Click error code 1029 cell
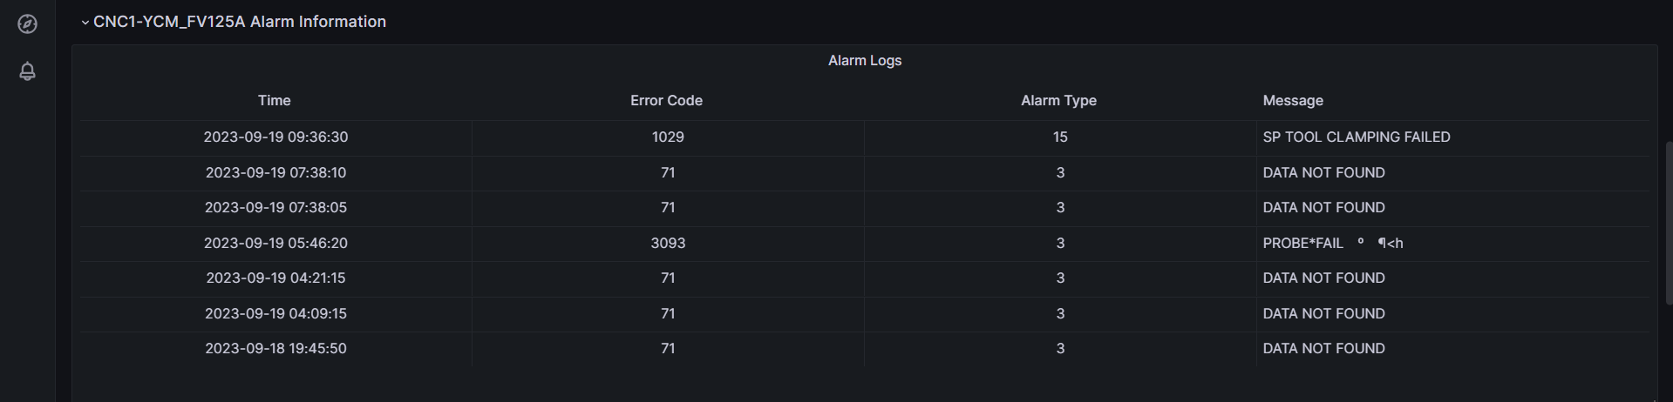 click(668, 137)
